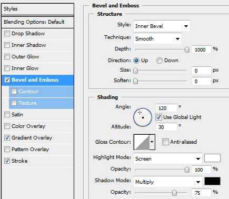Select the Pattern Overlay style row
This screenshot has width=229, height=199.
38,149
